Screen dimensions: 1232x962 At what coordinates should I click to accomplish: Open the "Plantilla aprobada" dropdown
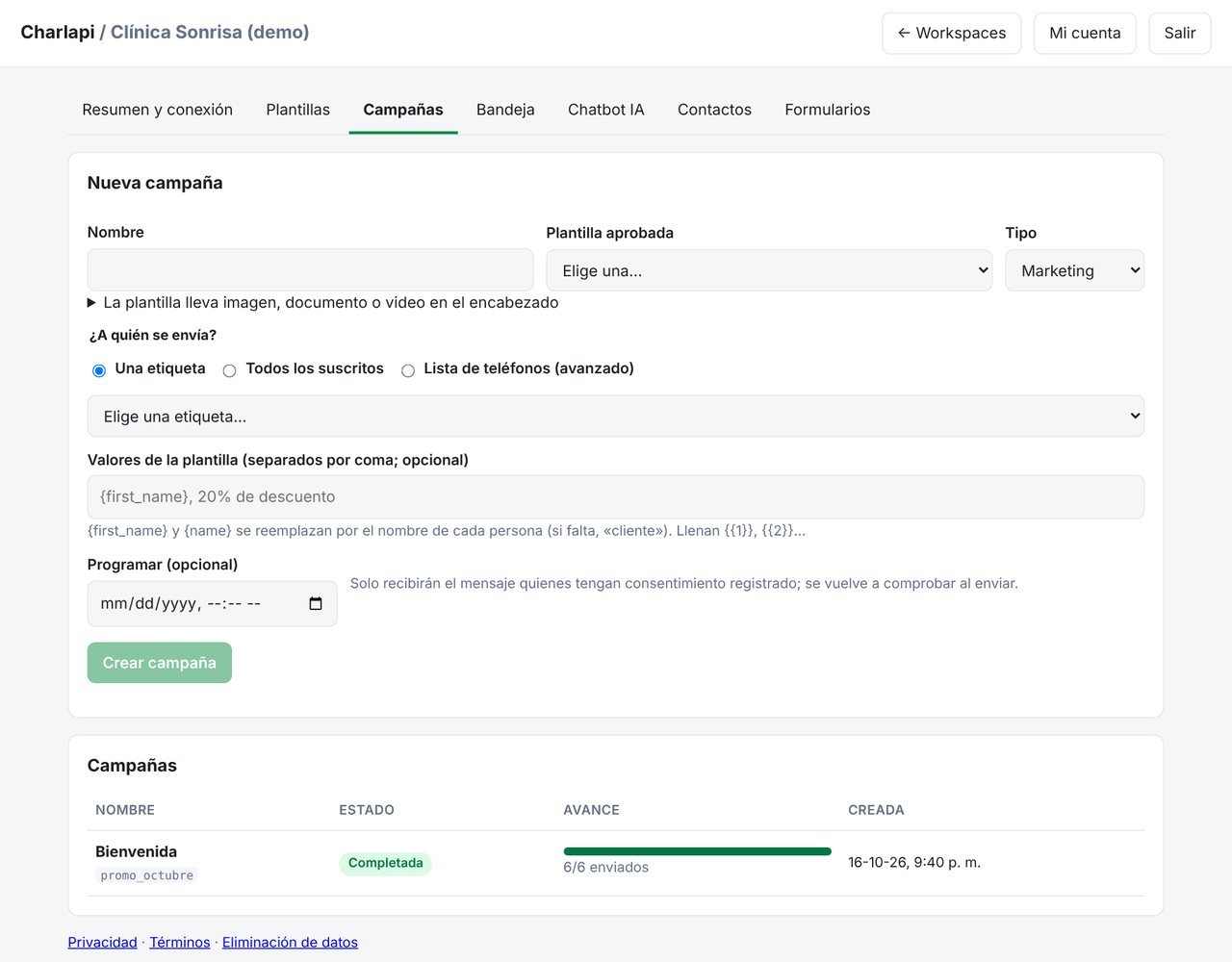point(769,270)
